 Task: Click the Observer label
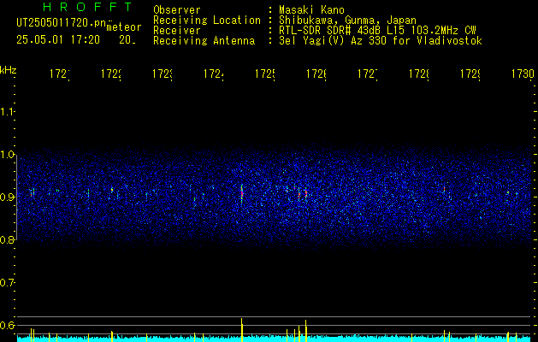177,10
